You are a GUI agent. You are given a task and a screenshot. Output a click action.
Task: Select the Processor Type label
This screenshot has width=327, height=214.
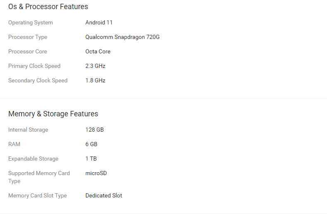[x=28, y=37]
